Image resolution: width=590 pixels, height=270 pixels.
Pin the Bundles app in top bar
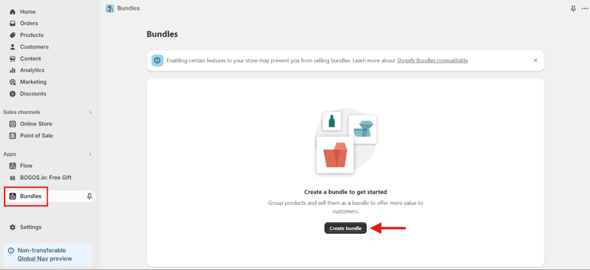pos(573,9)
